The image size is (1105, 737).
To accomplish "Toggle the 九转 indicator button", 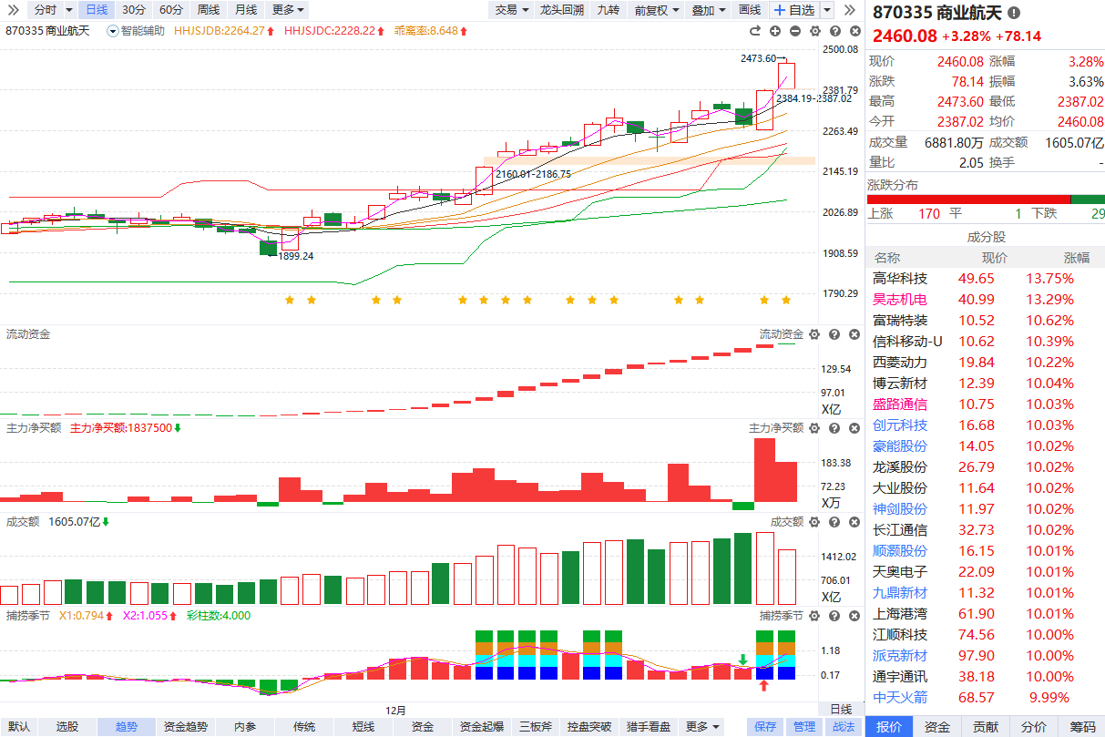I will 608,10.
